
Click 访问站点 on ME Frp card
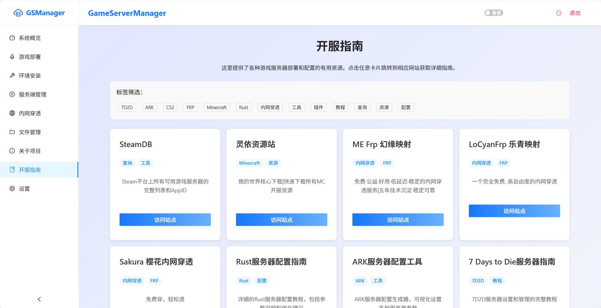[398, 220]
